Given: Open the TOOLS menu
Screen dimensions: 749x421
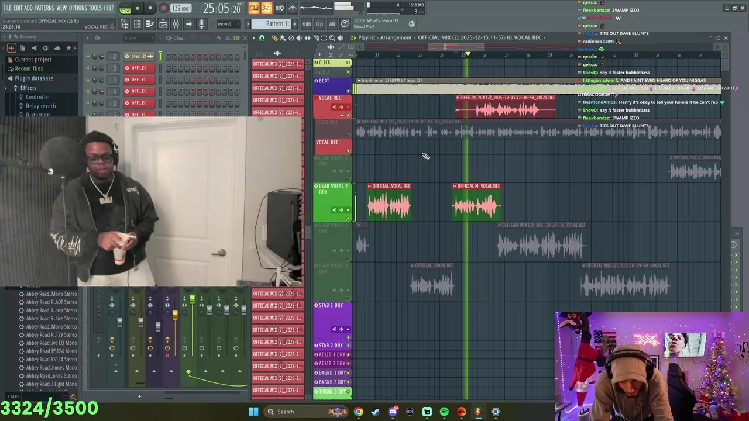Looking at the screenshot, I should (x=95, y=8).
